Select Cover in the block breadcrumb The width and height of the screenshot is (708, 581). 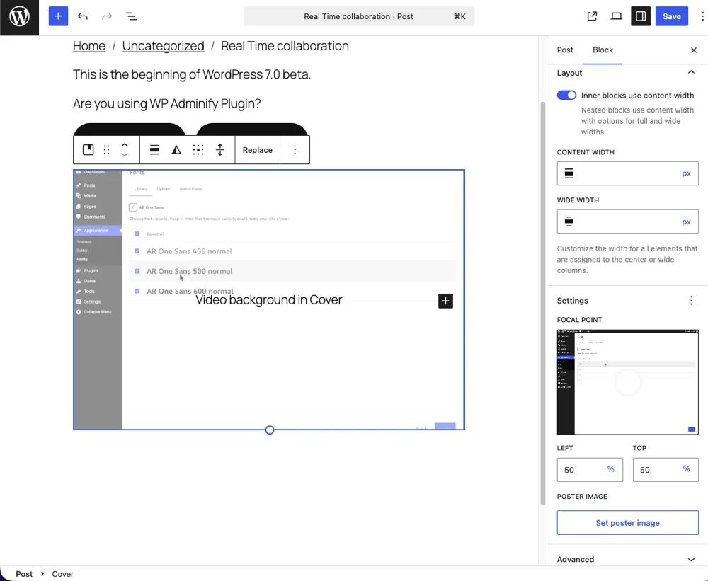click(63, 574)
